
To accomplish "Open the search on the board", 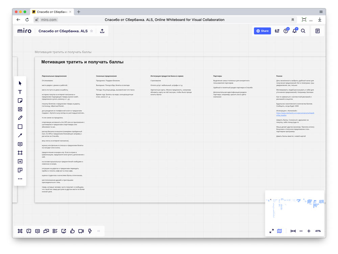I will coord(303,31).
